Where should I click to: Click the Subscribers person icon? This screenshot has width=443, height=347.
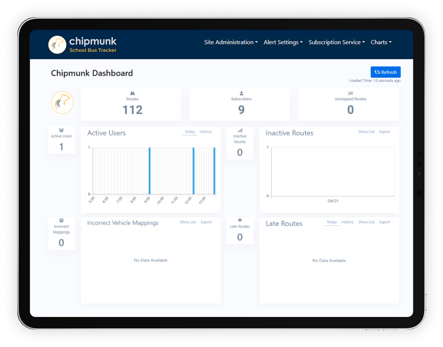click(x=241, y=93)
